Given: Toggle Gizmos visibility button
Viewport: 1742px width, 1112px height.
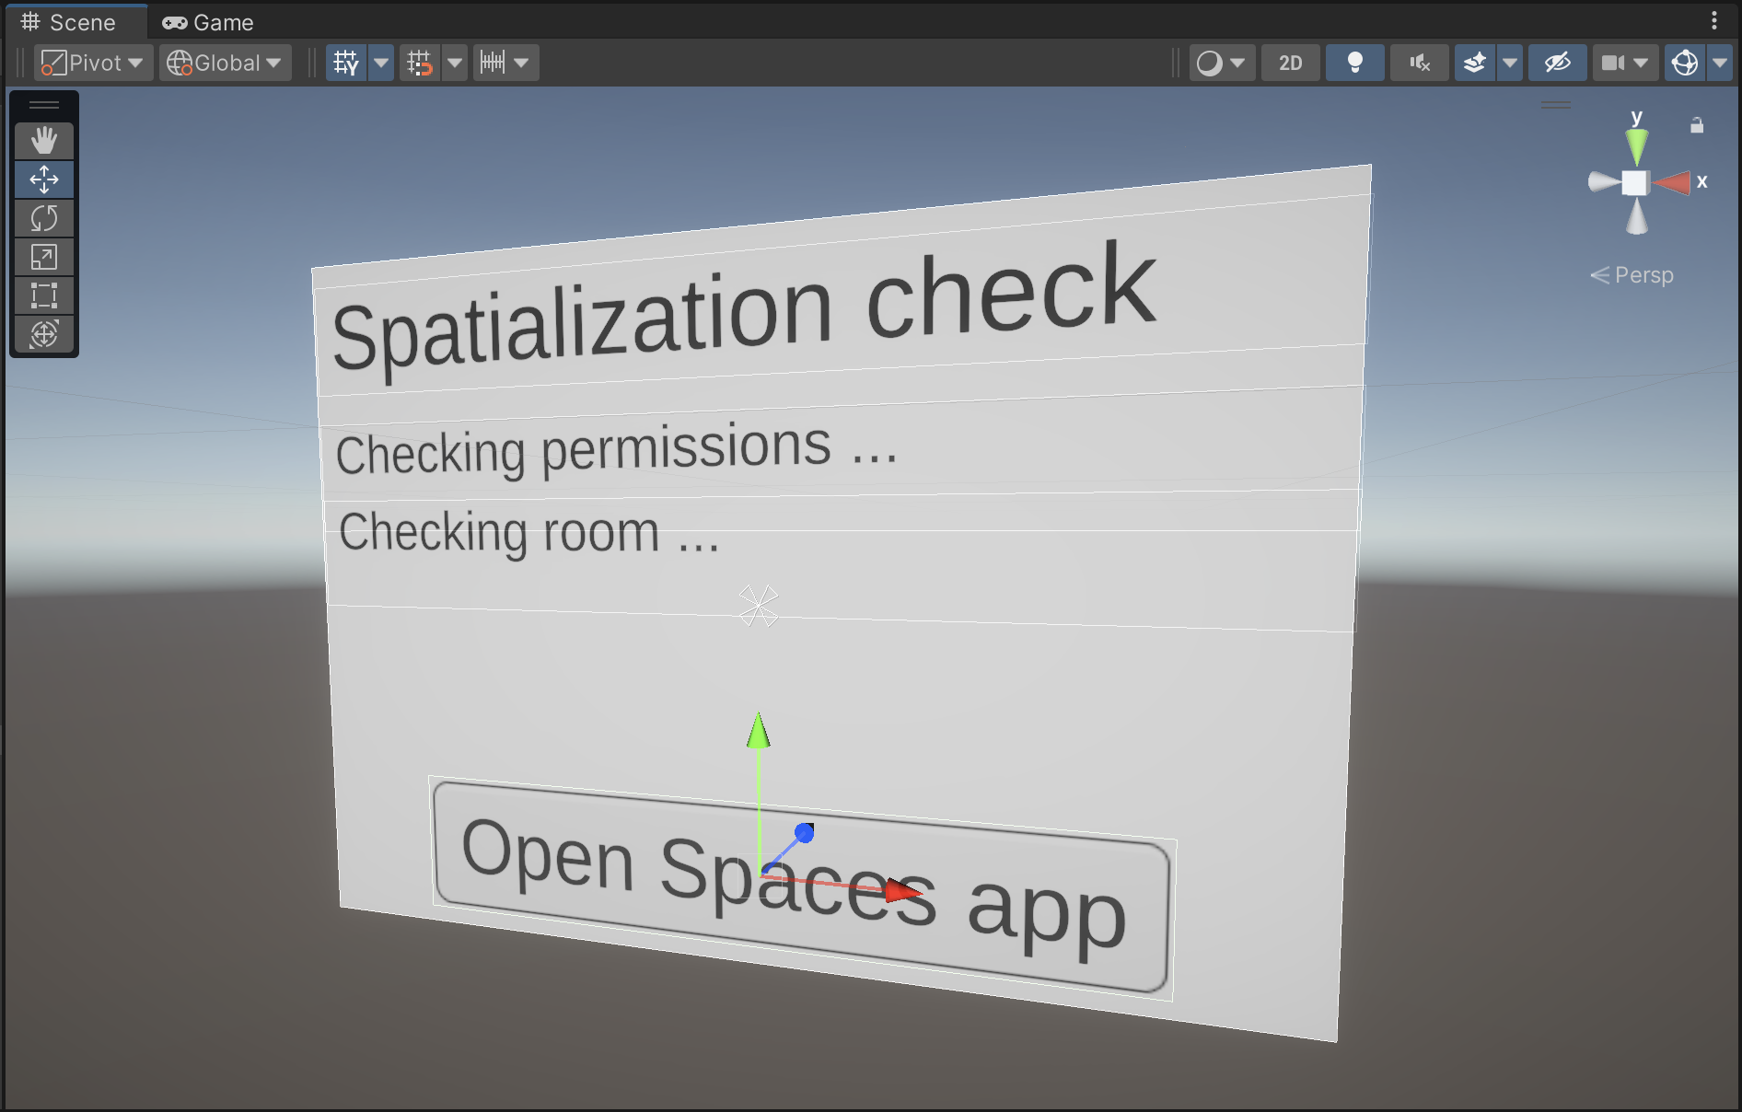Looking at the screenshot, I should tap(1685, 63).
